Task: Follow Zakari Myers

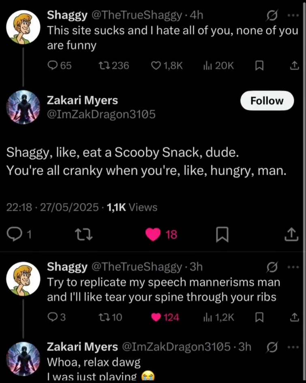Action: tap(267, 101)
